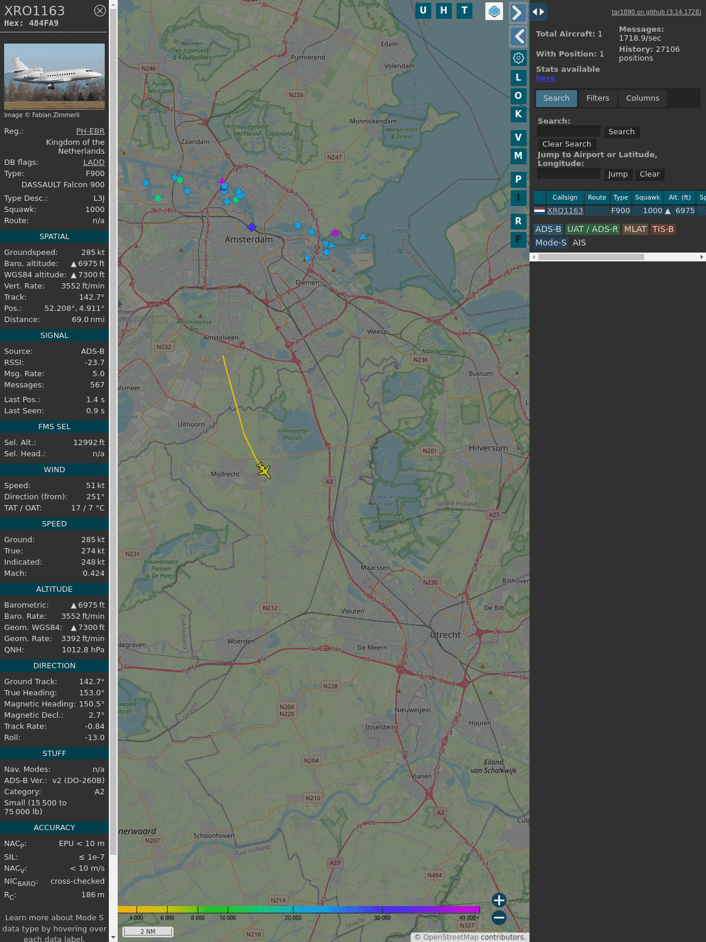Click the Clear button beside Jump

650,174
